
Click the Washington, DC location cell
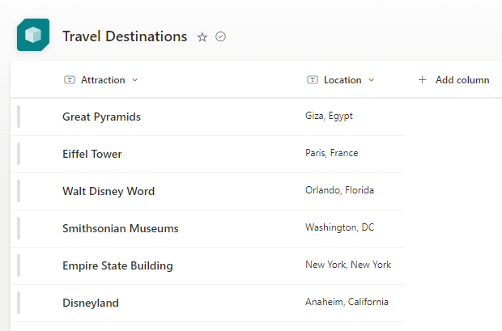pyautogui.click(x=339, y=227)
